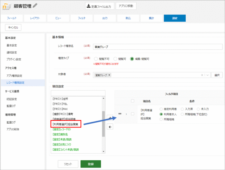Click the 選択 button next to 対象者
The image size is (225, 170).
217,75
